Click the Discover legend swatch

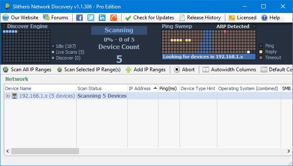pyautogui.click(x=53, y=58)
